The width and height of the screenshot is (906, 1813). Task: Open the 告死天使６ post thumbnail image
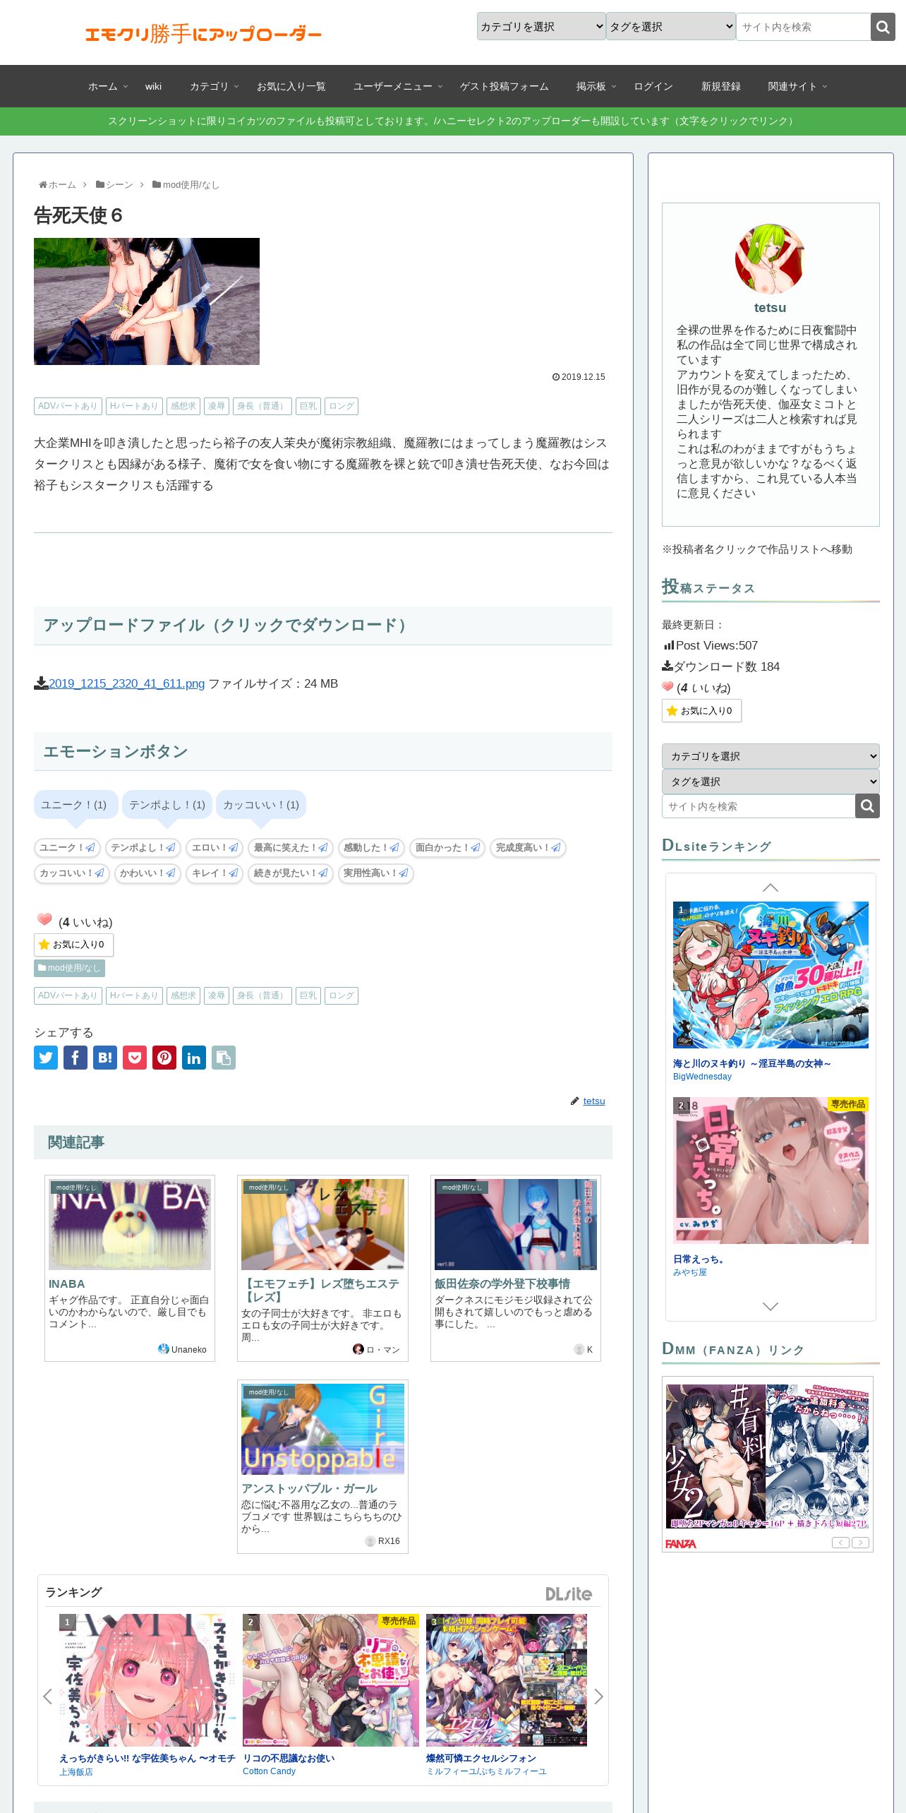click(x=147, y=301)
